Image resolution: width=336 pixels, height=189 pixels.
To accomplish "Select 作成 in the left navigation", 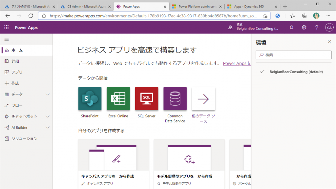I will (x=26, y=83).
